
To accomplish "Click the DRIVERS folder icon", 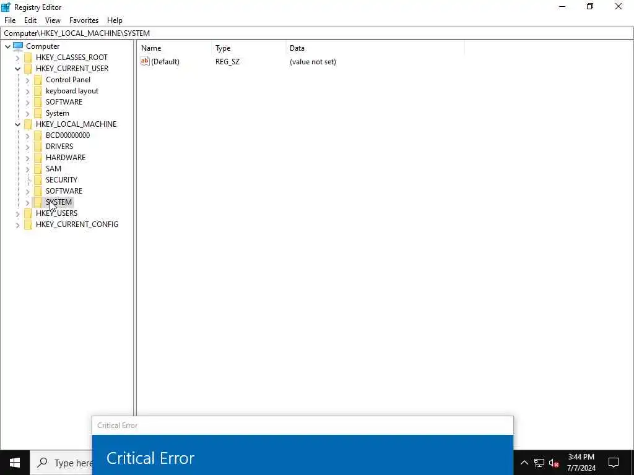I will [x=38, y=146].
